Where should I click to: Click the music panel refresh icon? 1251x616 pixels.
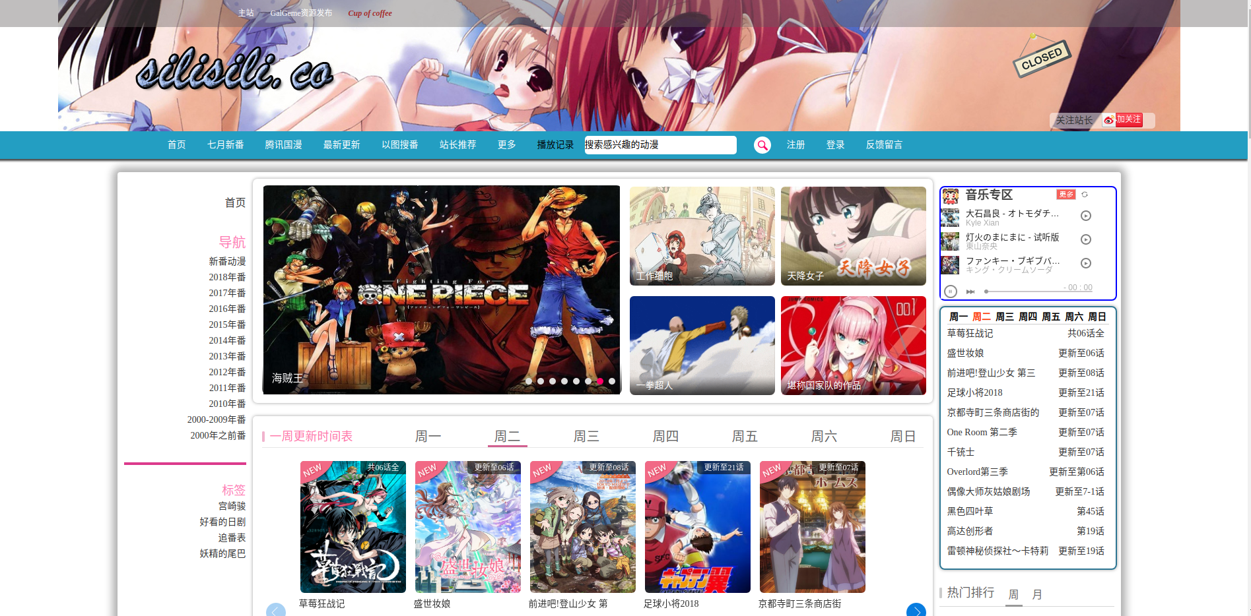pos(1085,195)
